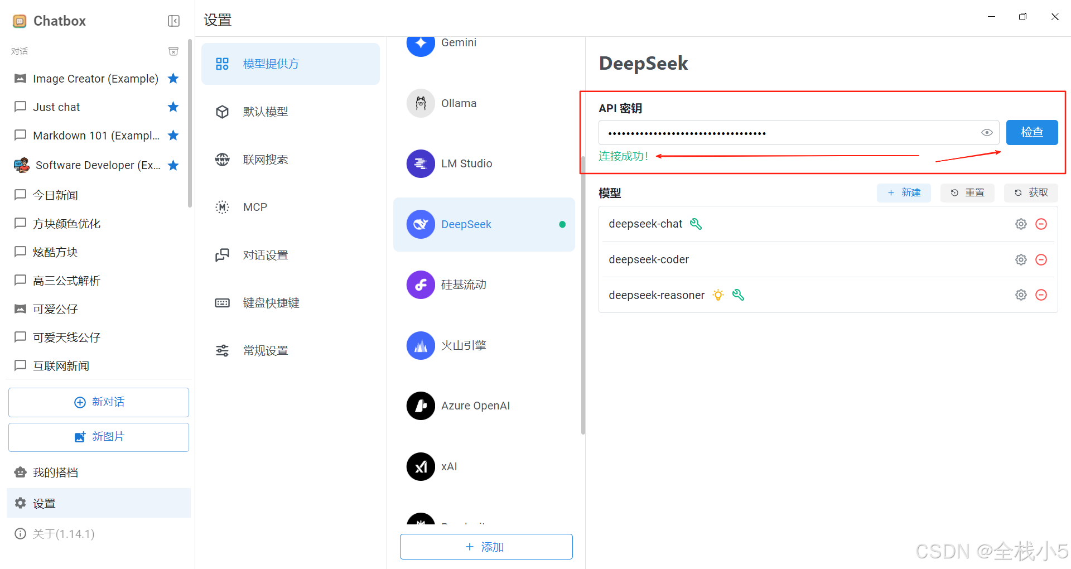Click 重置 to reset model list
Screen dimensions: 1071x569
click(967, 192)
